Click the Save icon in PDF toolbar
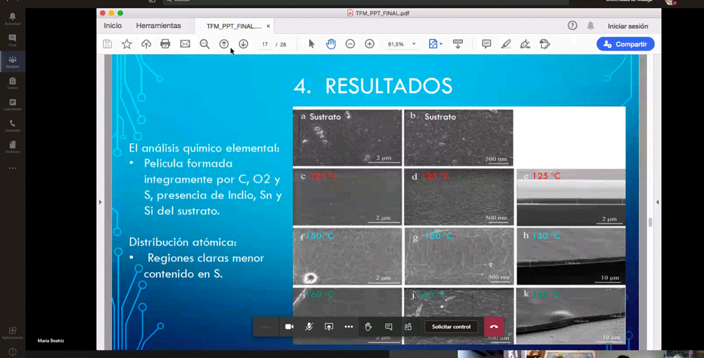The width and height of the screenshot is (704, 358). pos(108,44)
